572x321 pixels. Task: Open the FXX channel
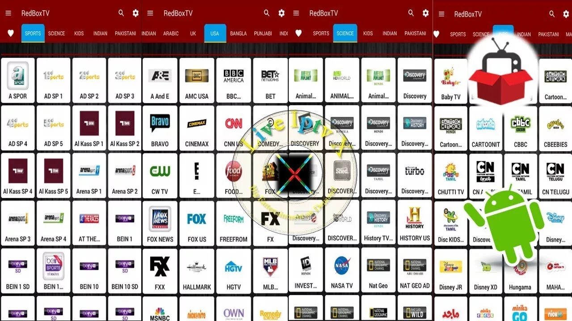point(160,272)
